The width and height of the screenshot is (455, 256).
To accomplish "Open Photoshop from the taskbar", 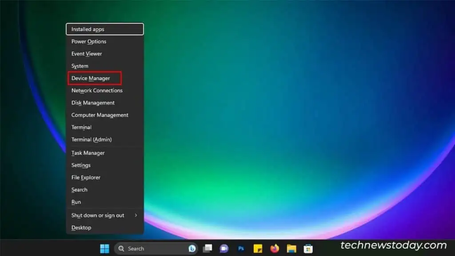I will coord(241,248).
